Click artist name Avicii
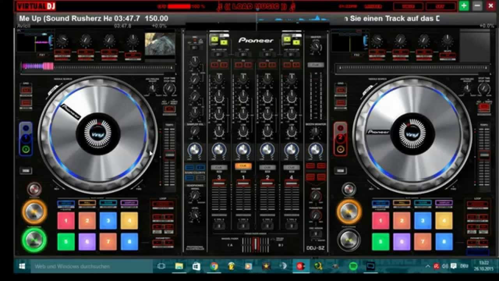Viewport: 499px width, 281px height. tap(24, 25)
